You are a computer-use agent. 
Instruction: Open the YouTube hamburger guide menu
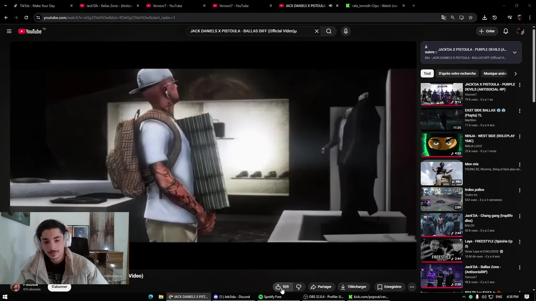click(x=9, y=31)
